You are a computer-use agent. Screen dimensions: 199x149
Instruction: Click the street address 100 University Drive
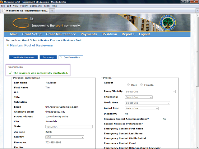57,117
